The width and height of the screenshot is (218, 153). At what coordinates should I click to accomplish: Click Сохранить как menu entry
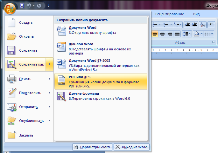click(25, 64)
